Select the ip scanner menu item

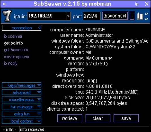click(x=13, y=36)
